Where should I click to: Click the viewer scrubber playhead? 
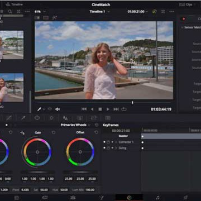point(132,103)
